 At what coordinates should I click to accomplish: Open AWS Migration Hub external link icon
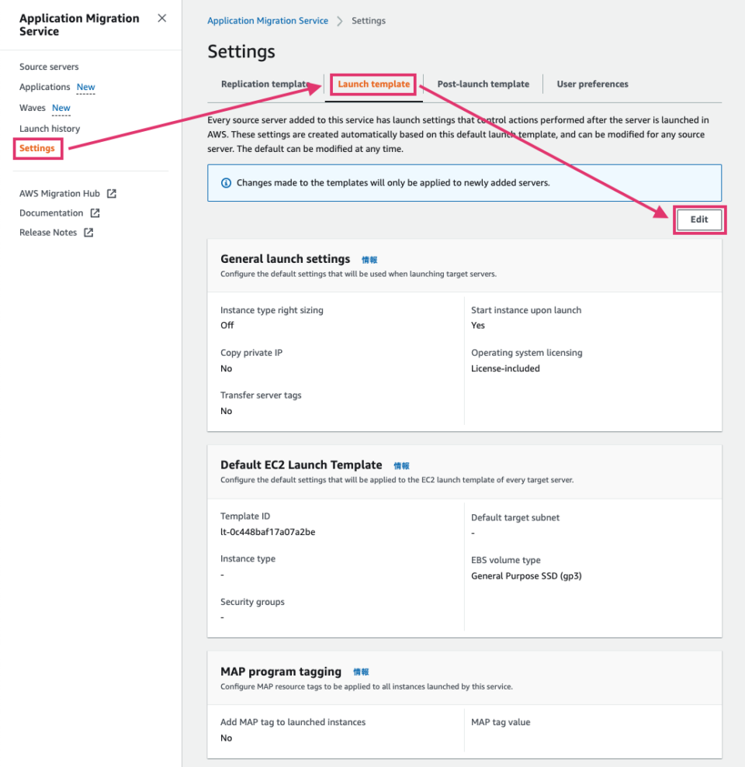112,194
